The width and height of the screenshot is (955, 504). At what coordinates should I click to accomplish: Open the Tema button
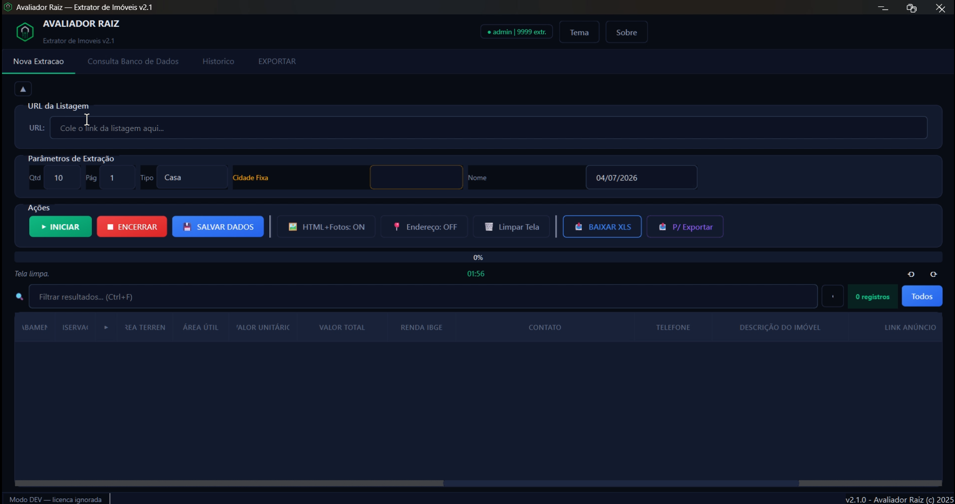[x=579, y=32]
